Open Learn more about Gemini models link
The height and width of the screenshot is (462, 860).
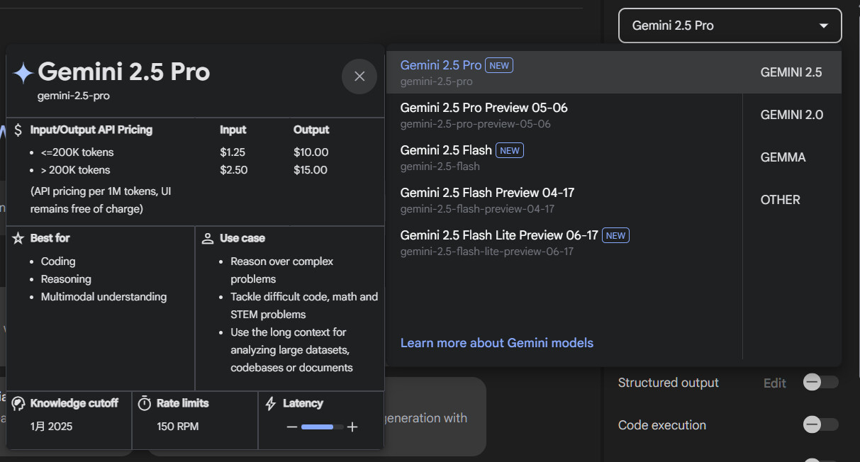coord(497,343)
